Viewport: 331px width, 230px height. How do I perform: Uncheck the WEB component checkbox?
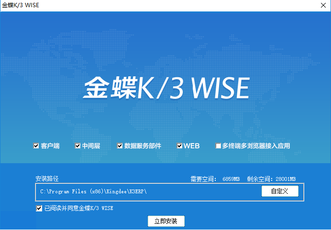pos(179,146)
